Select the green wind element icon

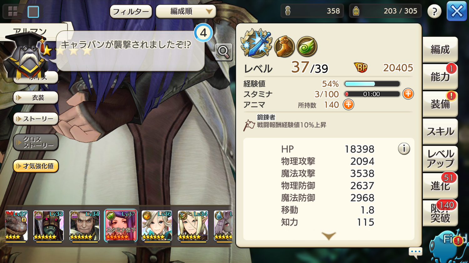pyautogui.click(x=307, y=47)
